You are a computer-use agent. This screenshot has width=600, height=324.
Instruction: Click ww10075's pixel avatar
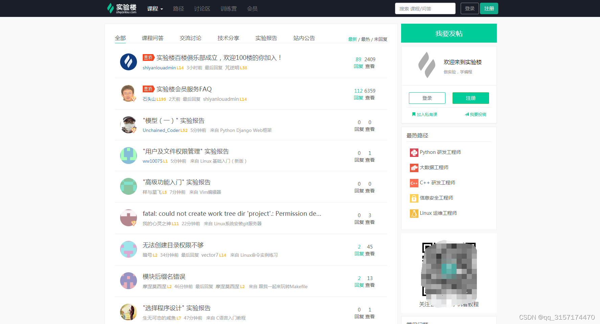coord(129,156)
